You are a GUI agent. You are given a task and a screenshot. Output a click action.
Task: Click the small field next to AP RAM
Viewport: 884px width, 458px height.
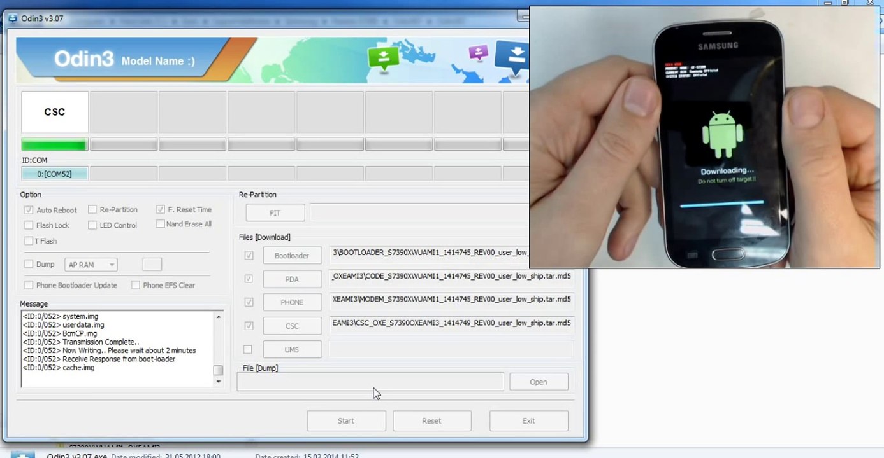coord(152,264)
